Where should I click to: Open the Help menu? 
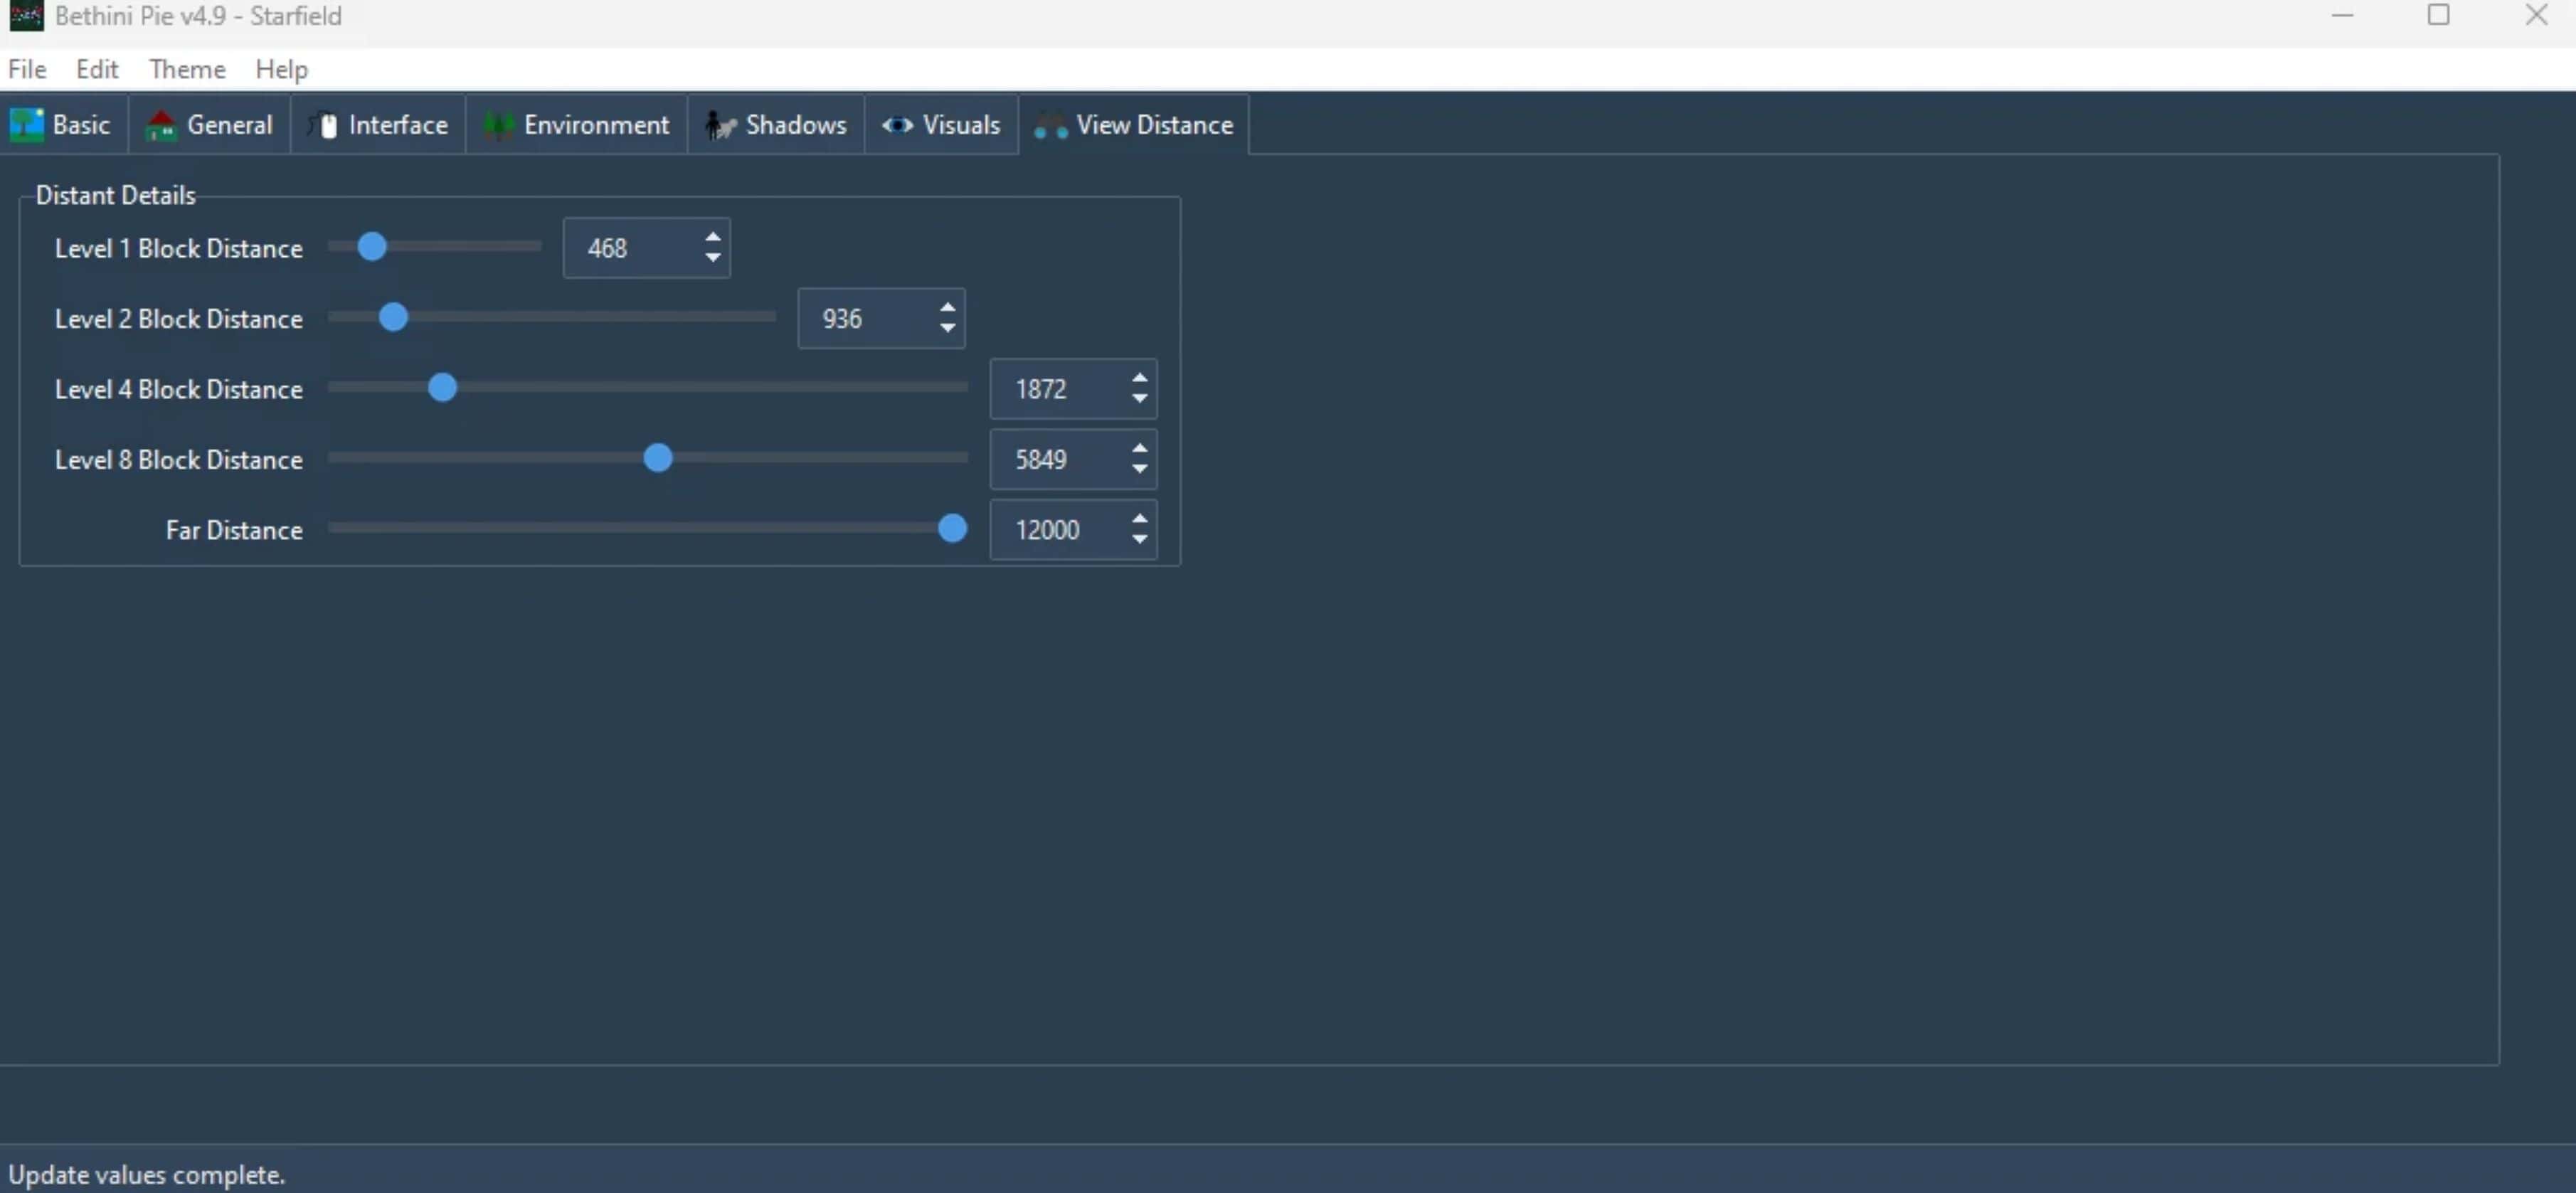281,69
